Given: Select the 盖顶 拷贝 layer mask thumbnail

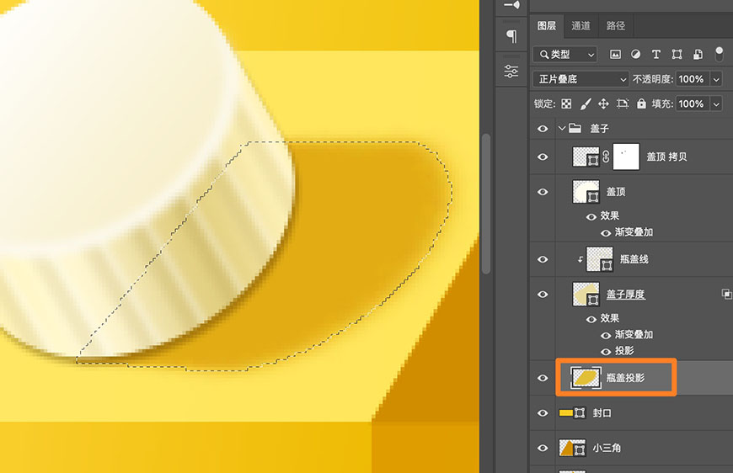Looking at the screenshot, I should pyautogui.click(x=626, y=157).
